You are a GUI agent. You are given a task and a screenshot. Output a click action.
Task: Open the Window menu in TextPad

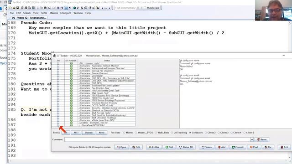[78, 13]
